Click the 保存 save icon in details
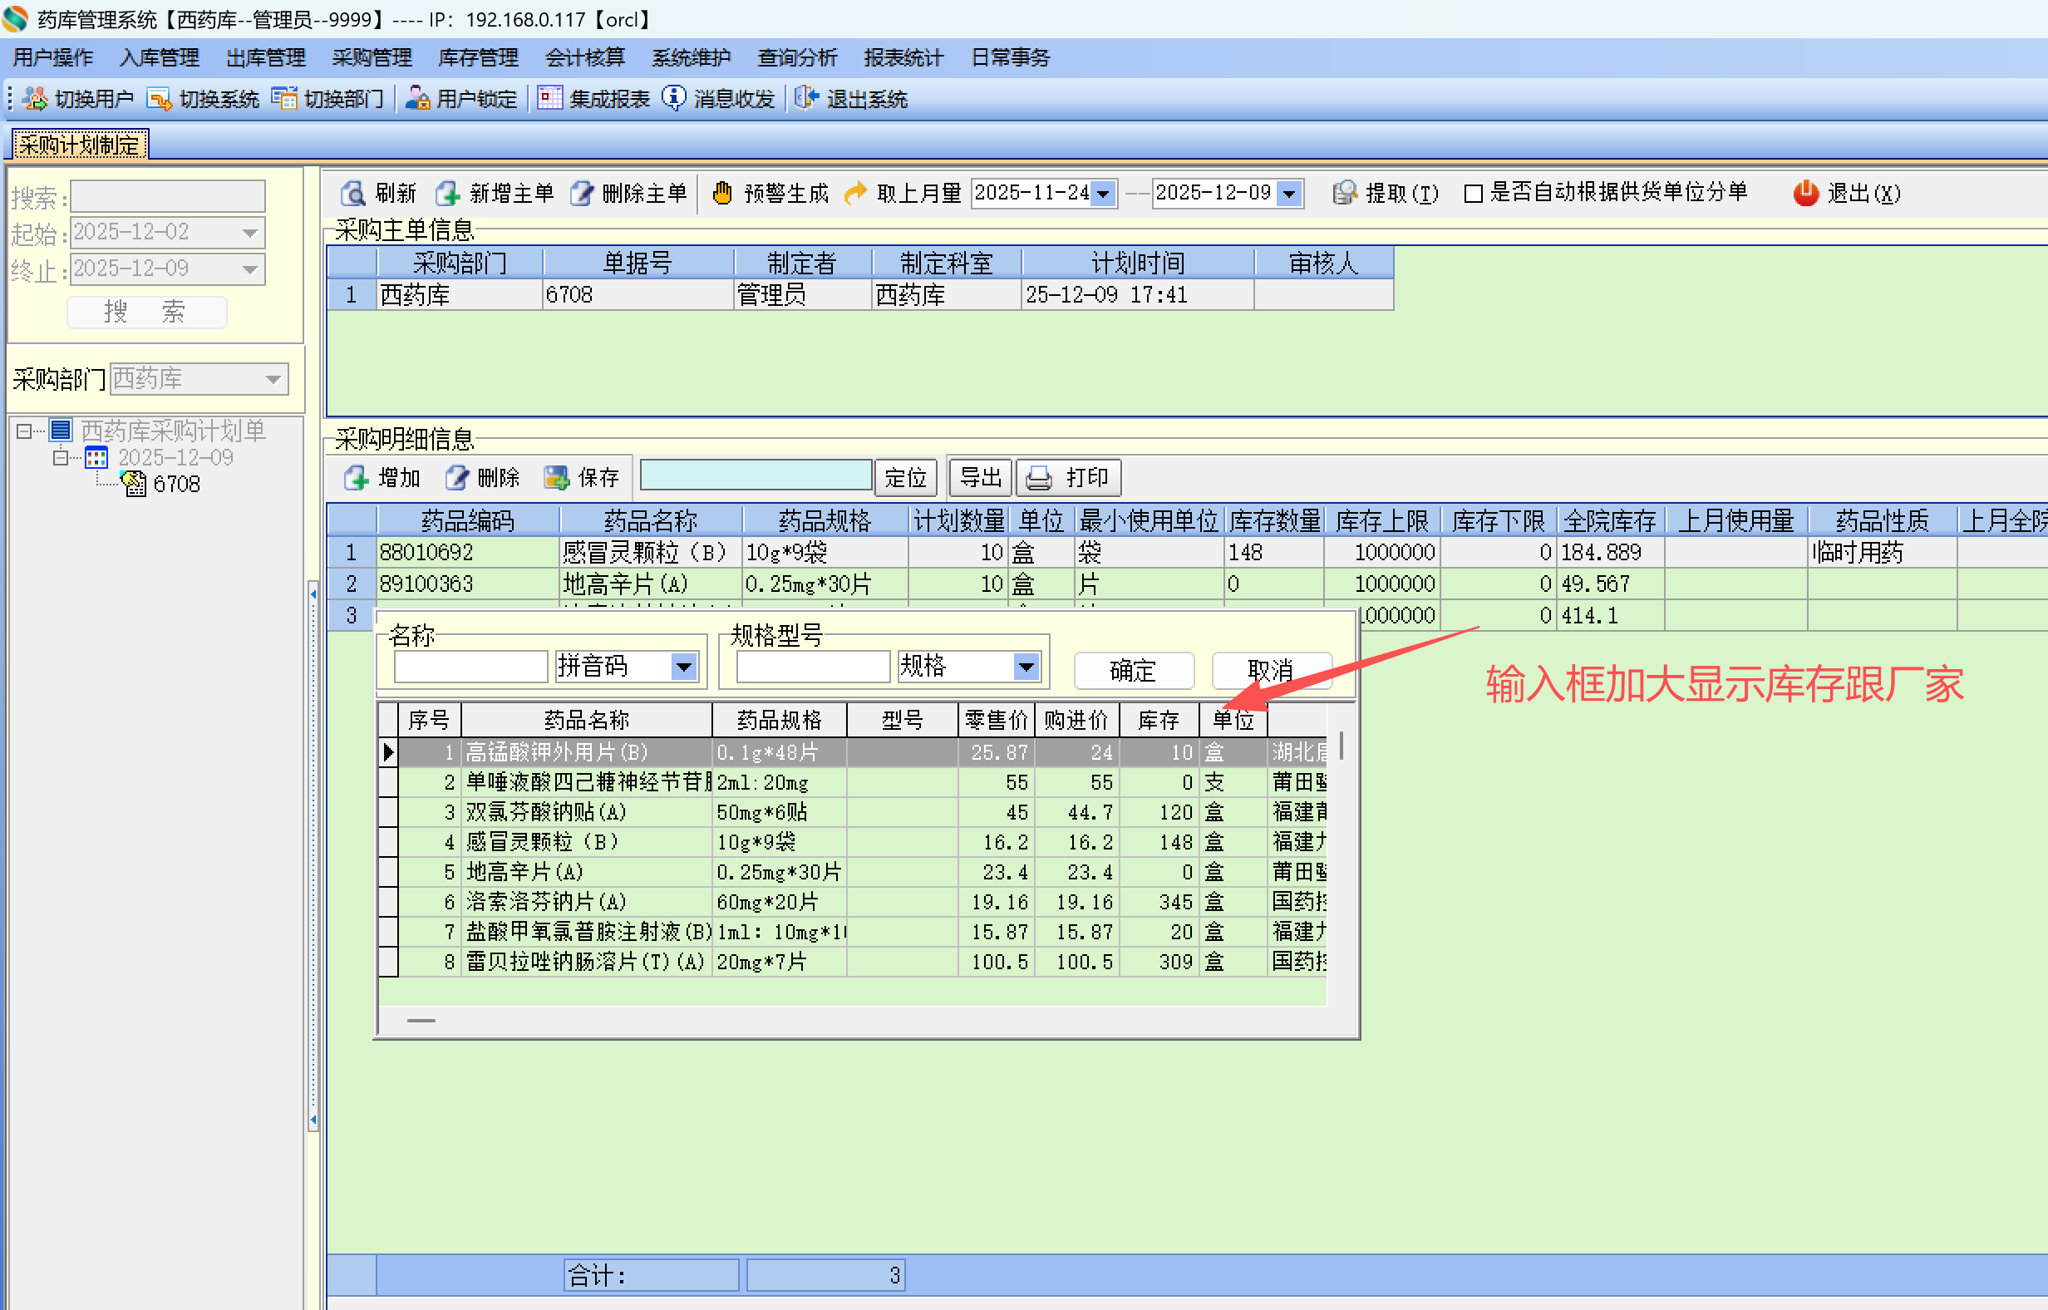The height and width of the screenshot is (1310, 2048). [556, 477]
